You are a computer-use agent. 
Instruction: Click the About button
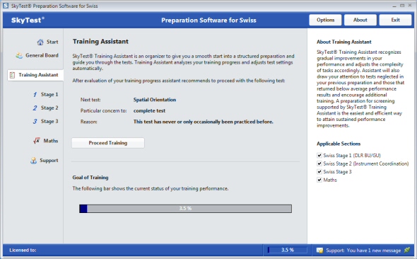tap(360, 20)
